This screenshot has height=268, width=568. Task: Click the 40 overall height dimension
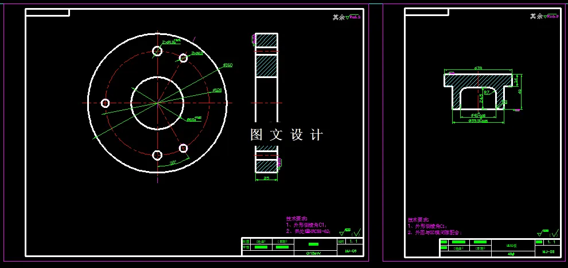tap(520, 91)
